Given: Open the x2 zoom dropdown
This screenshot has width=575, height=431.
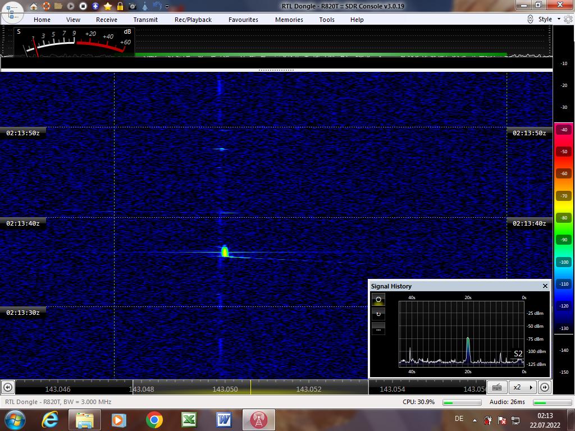Looking at the screenshot, I should click(523, 387).
